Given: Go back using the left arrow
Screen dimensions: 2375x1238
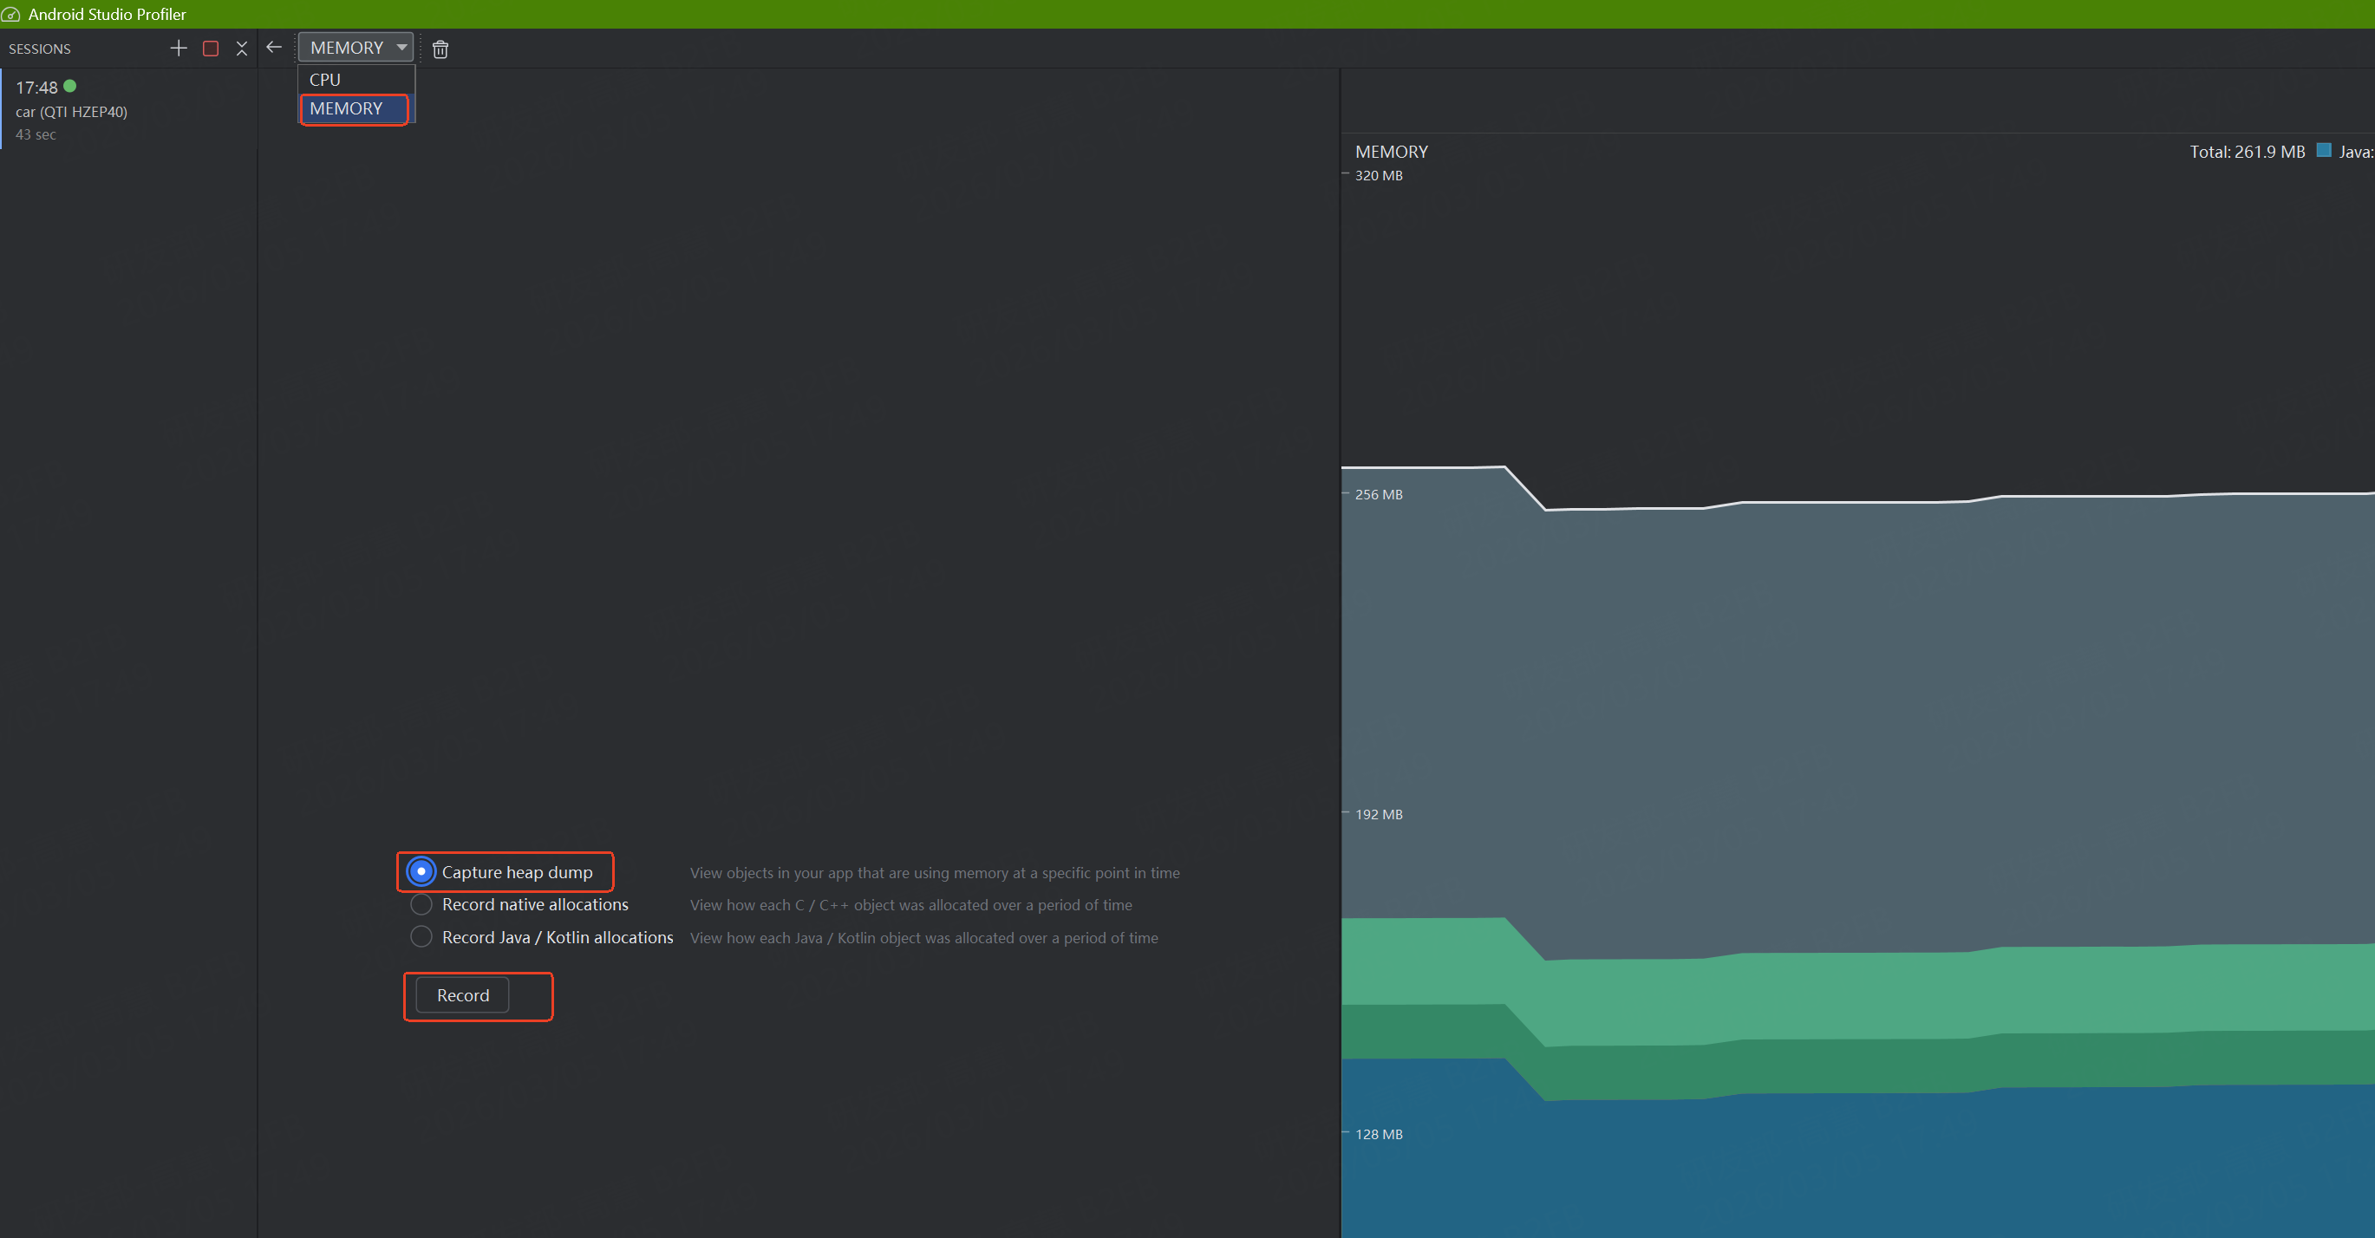Looking at the screenshot, I should [x=274, y=47].
